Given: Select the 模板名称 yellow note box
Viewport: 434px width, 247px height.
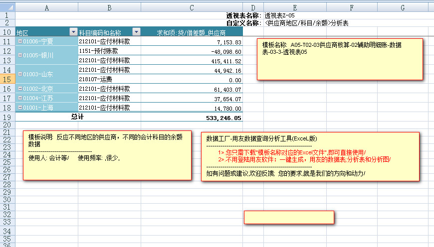Looking at the screenshot, I should 340,59.
